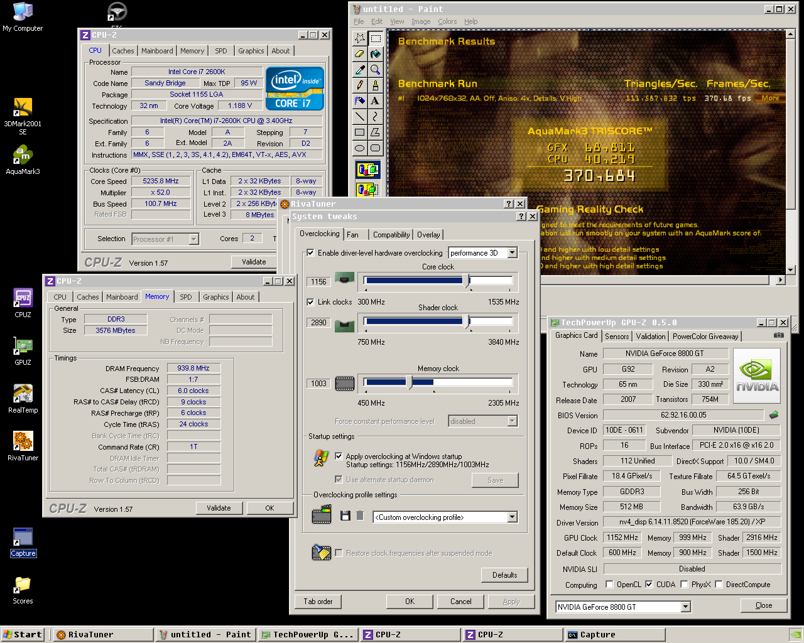The image size is (804, 643).
Task: Click the memory clock value field 1003
Action: [x=319, y=384]
